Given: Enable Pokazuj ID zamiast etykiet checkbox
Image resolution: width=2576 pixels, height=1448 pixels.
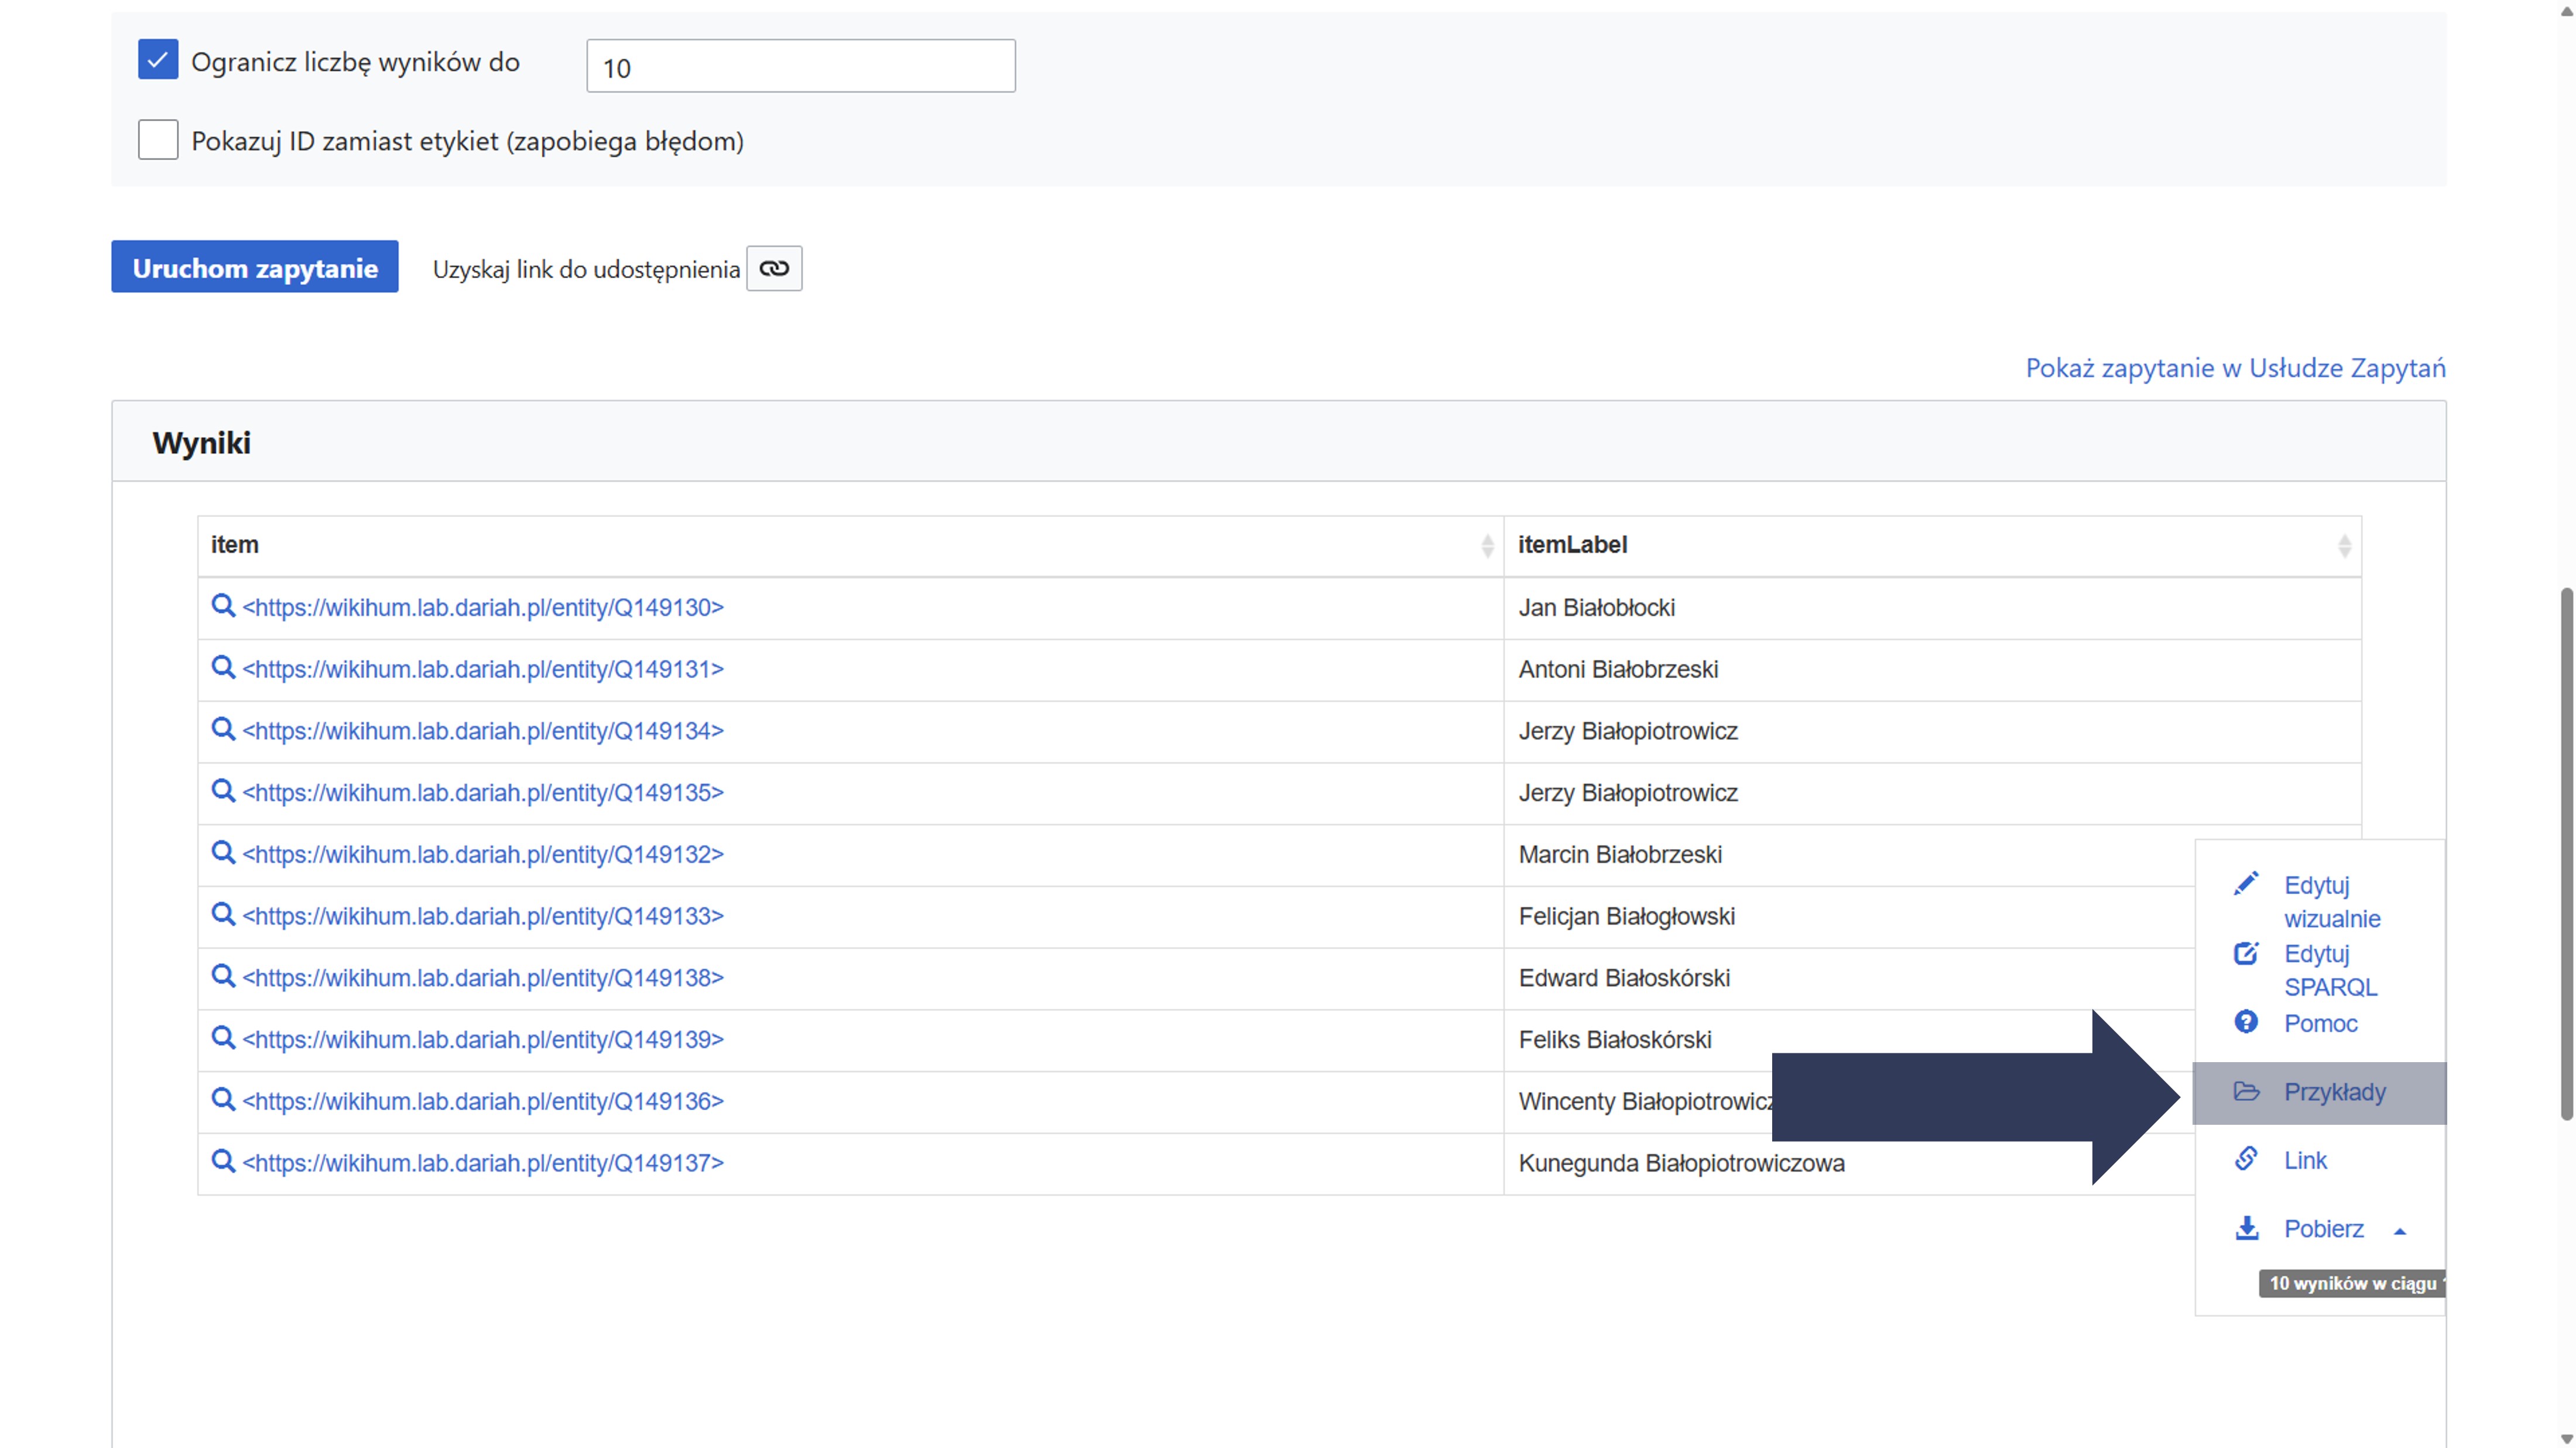Looking at the screenshot, I should click(x=158, y=140).
